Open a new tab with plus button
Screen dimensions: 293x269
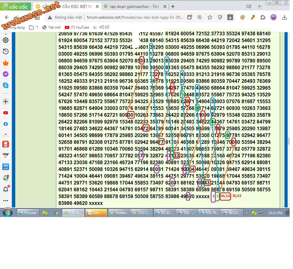[x=173, y=6]
